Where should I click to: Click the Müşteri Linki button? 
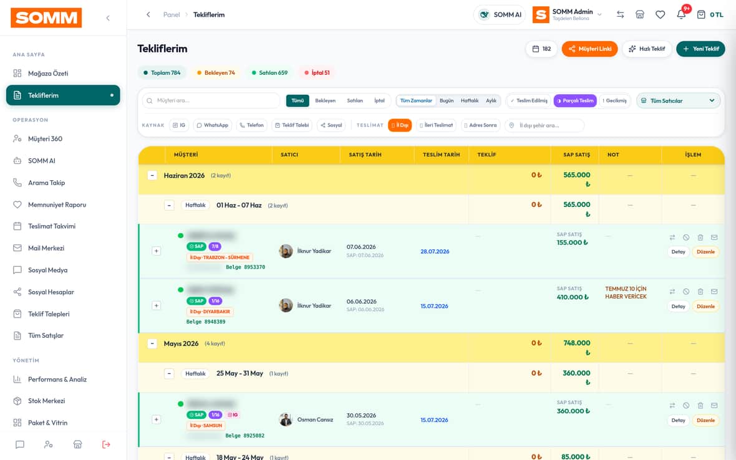589,49
